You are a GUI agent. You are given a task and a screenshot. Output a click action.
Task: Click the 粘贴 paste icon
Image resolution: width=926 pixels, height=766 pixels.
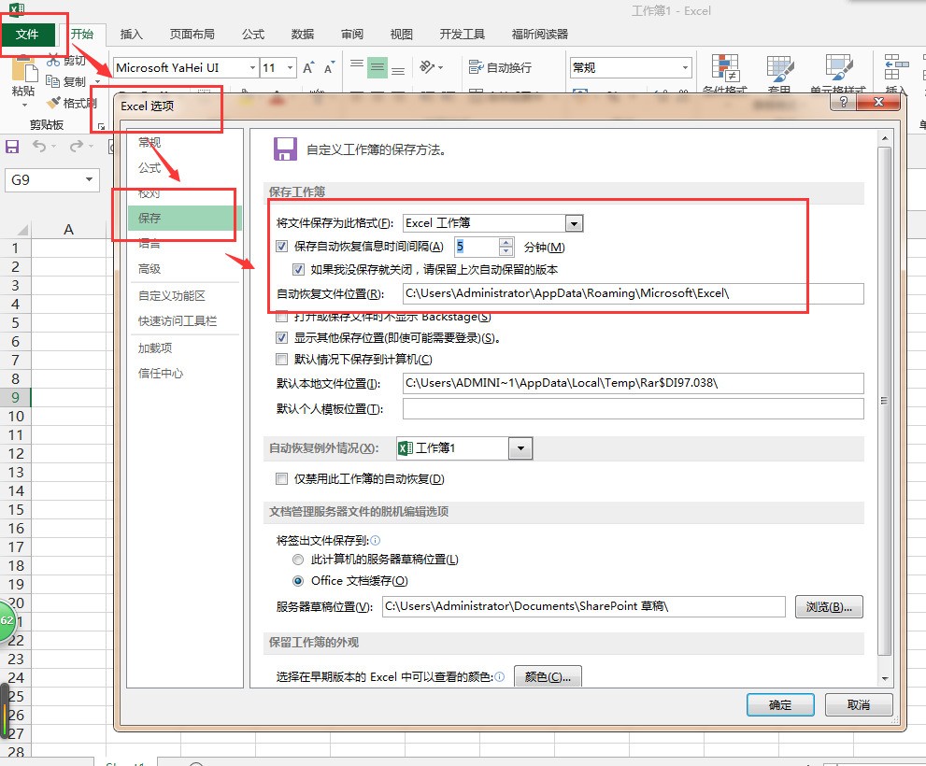tap(23, 68)
